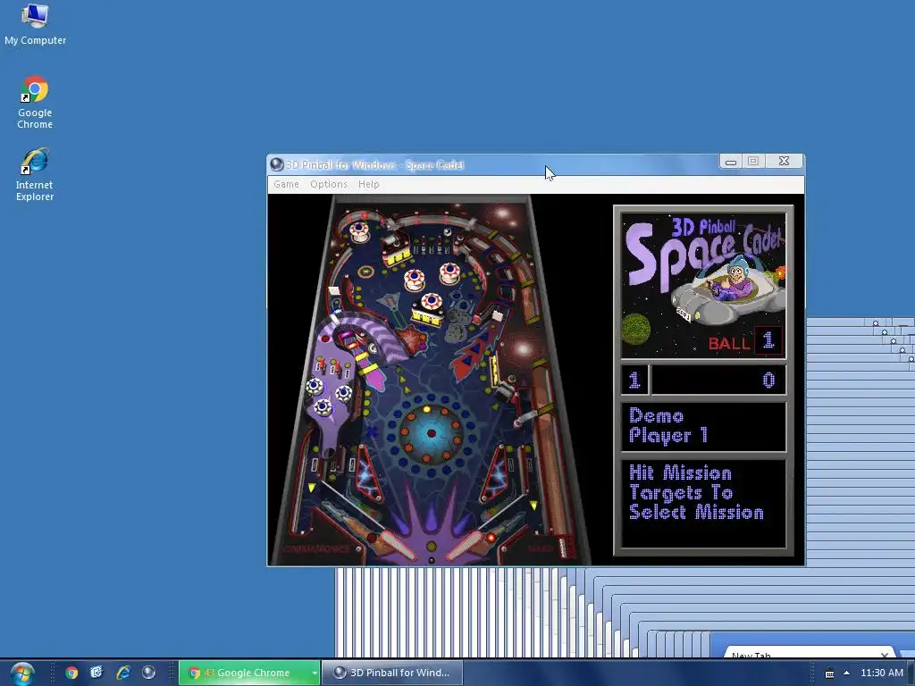The width and height of the screenshot is (915, 686).
Task: Open the Help menu in Pinball
Action: pos(369,184)
